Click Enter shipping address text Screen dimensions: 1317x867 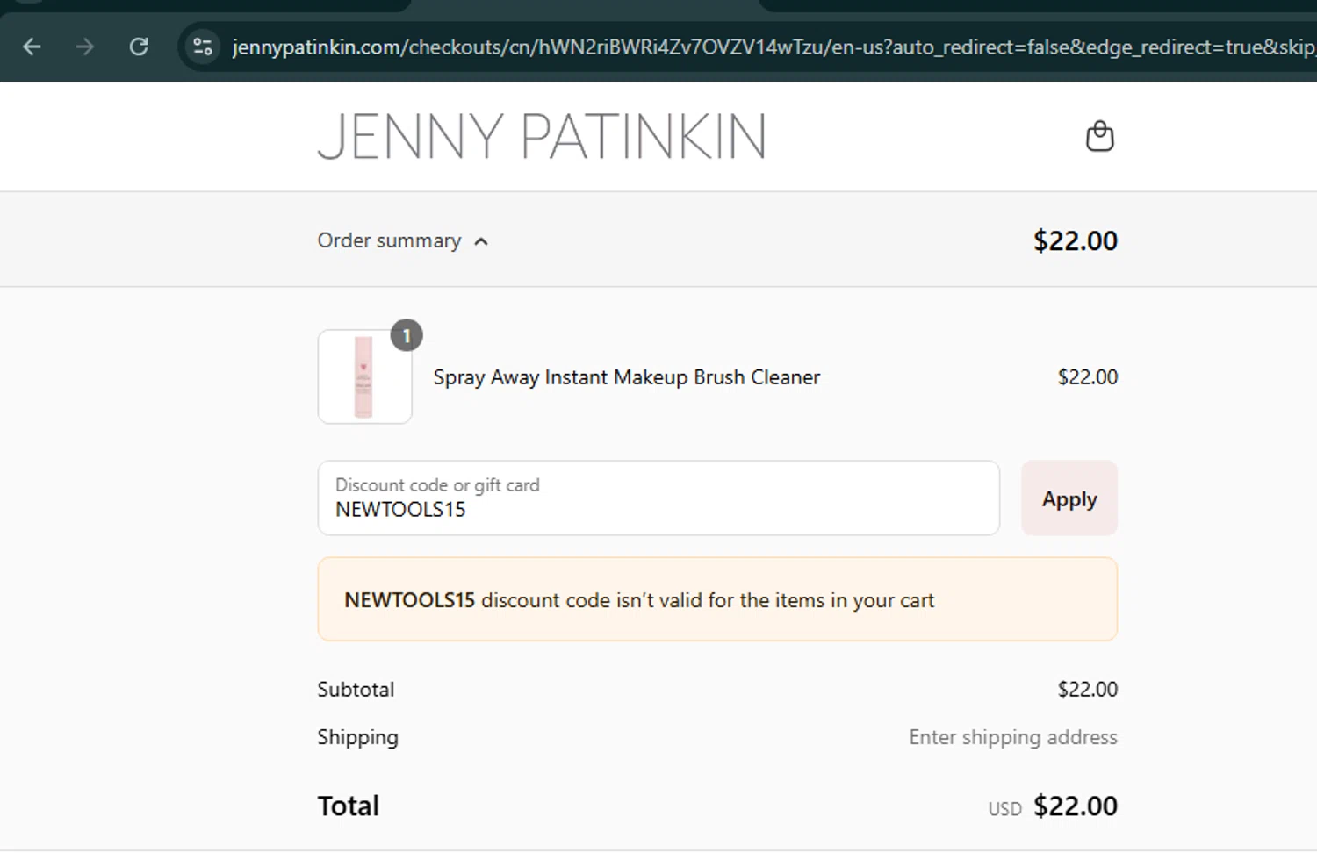[x=1013, y=737]
